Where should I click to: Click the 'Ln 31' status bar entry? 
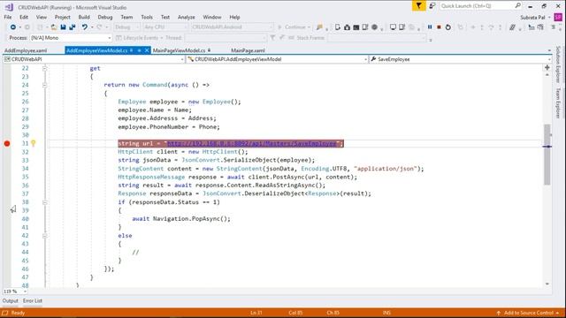tap(256, 313)
